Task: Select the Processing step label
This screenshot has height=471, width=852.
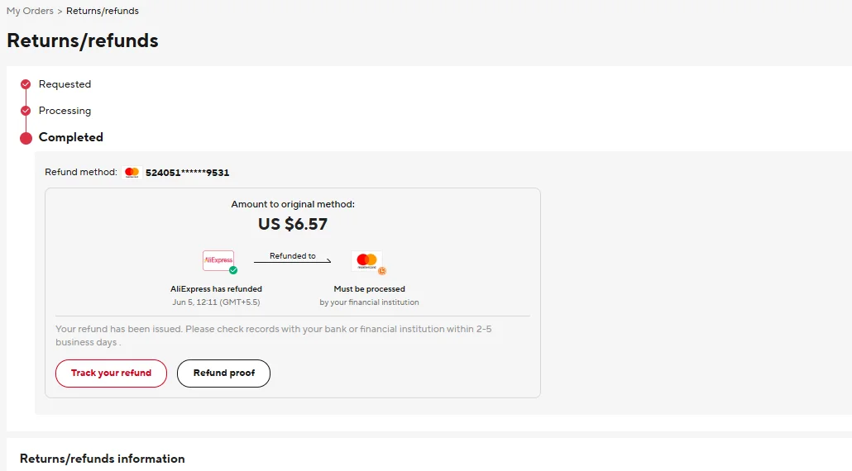Action: tap(65, 111)
